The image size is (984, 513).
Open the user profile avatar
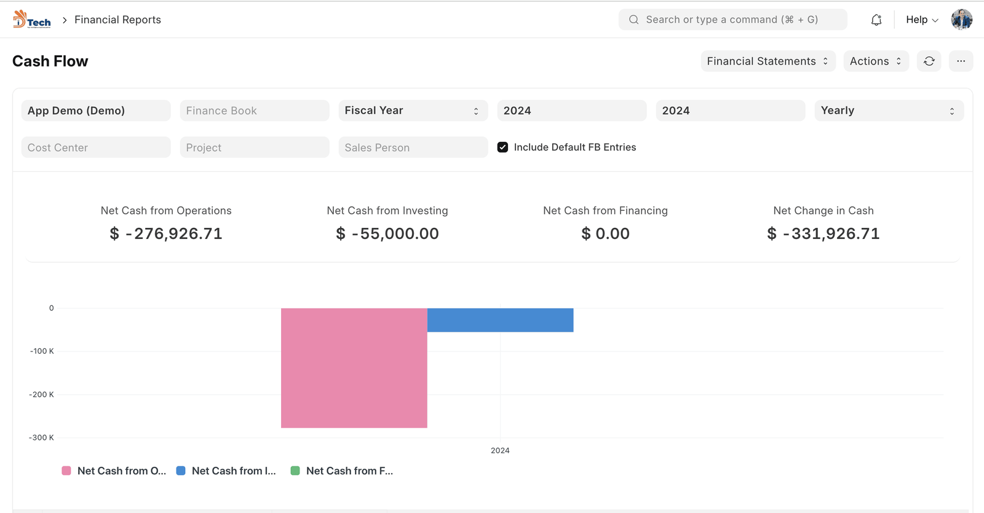point(961,20)
